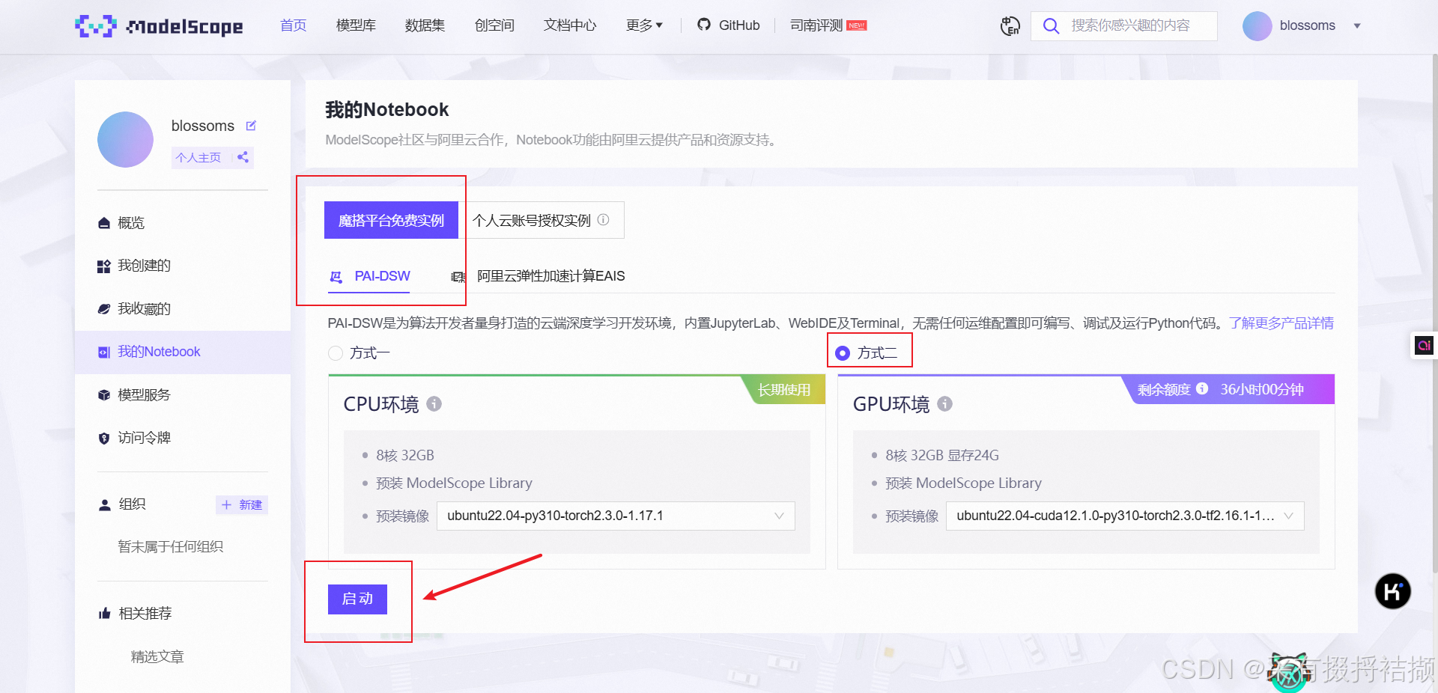The image size is (1438, 693).
Task: Open the floating AI assistant icon
Action: point(1424,345)
